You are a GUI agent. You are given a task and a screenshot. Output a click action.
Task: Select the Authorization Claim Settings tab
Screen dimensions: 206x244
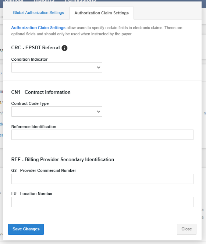pos(102,13)
